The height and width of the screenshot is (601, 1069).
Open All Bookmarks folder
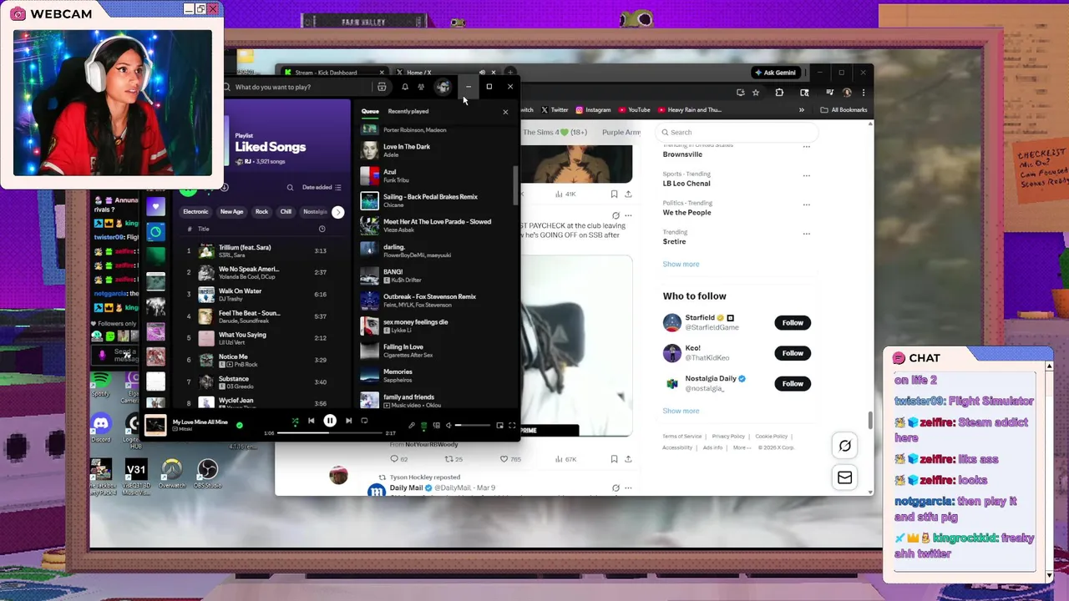[x=844, y=109]
